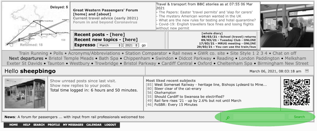Open the Espresso month dropdown showing March

pyautogui.click(x=109, y=45)
